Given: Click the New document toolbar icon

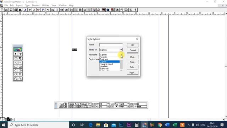Looking at the screenshot, I should (2, 10).
